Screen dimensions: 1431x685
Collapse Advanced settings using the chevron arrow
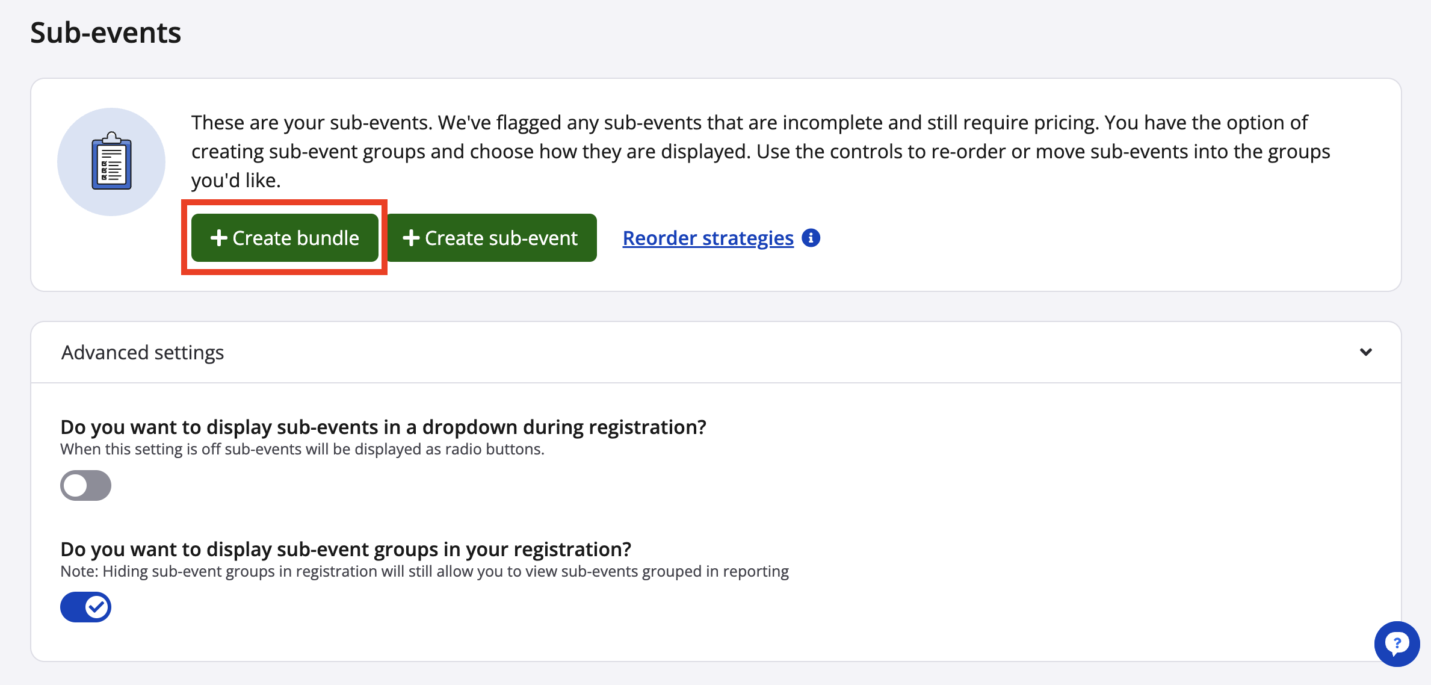1365,352
